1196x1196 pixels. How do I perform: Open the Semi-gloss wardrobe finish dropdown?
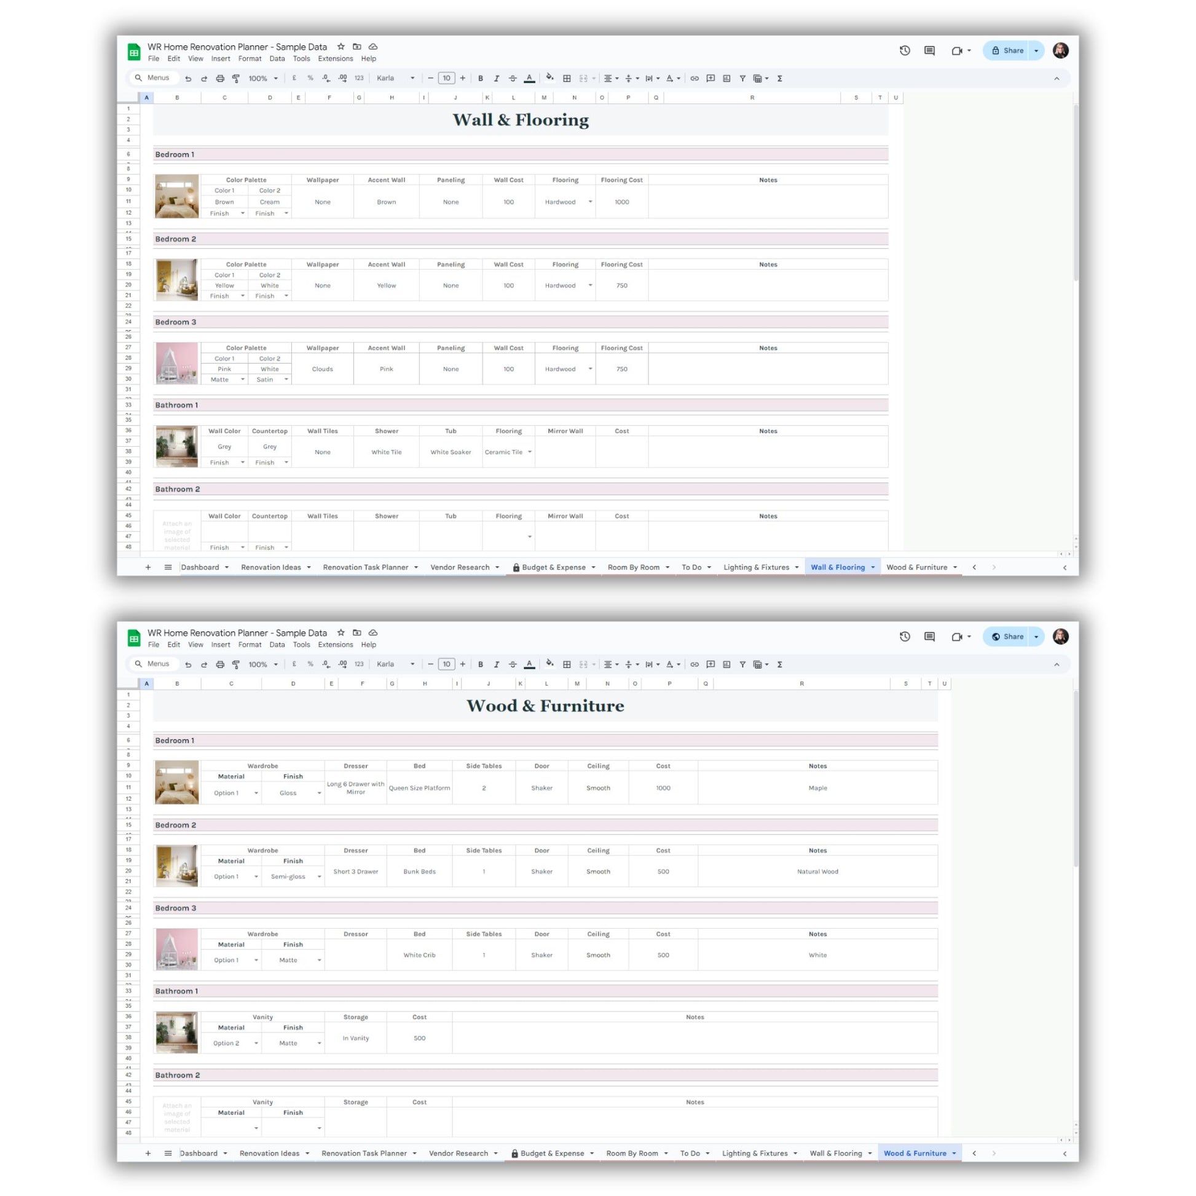[x=319, y=876]
